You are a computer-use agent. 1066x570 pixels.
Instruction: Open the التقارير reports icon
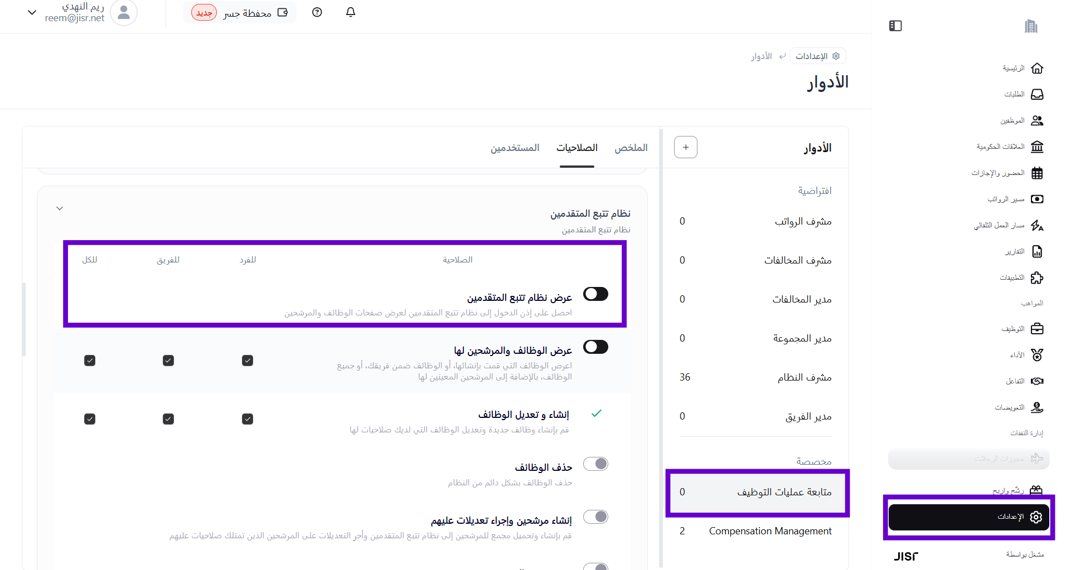click(x=1037, y=251)
